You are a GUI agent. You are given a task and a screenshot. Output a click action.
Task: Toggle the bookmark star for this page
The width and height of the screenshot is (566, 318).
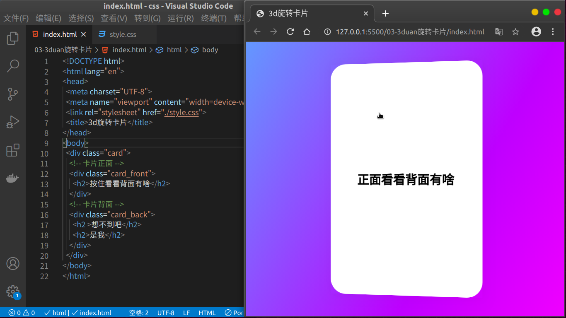pos(515,31)
